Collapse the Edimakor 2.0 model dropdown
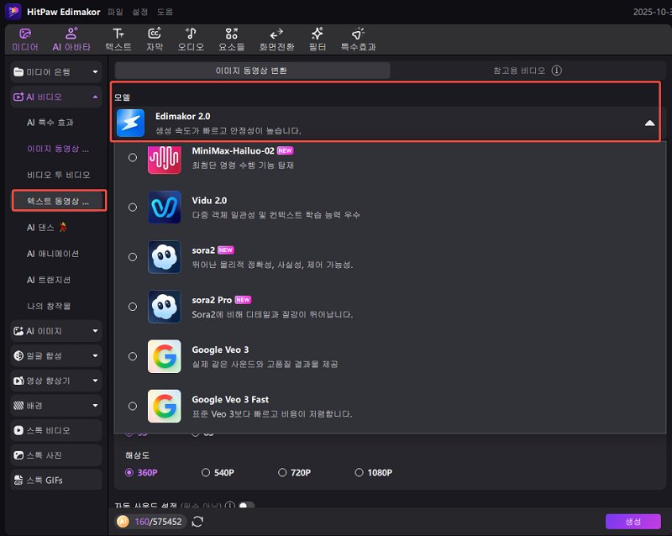The height and width of the screenshot is (536, 672). tap(648, 123)
